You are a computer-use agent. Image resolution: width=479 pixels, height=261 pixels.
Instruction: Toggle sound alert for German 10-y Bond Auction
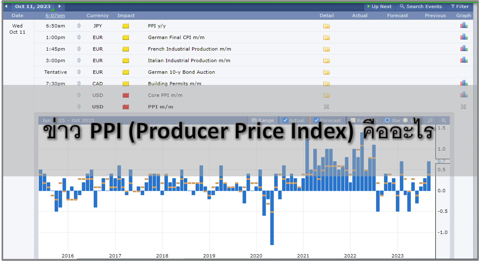79,72
